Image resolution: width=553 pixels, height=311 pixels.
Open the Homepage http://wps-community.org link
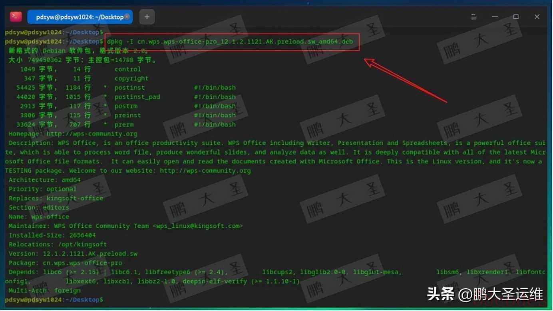click(x=92, y=134)
